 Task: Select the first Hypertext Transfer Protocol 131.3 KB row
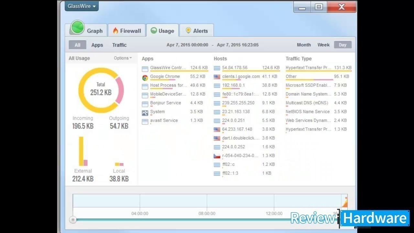319,68
